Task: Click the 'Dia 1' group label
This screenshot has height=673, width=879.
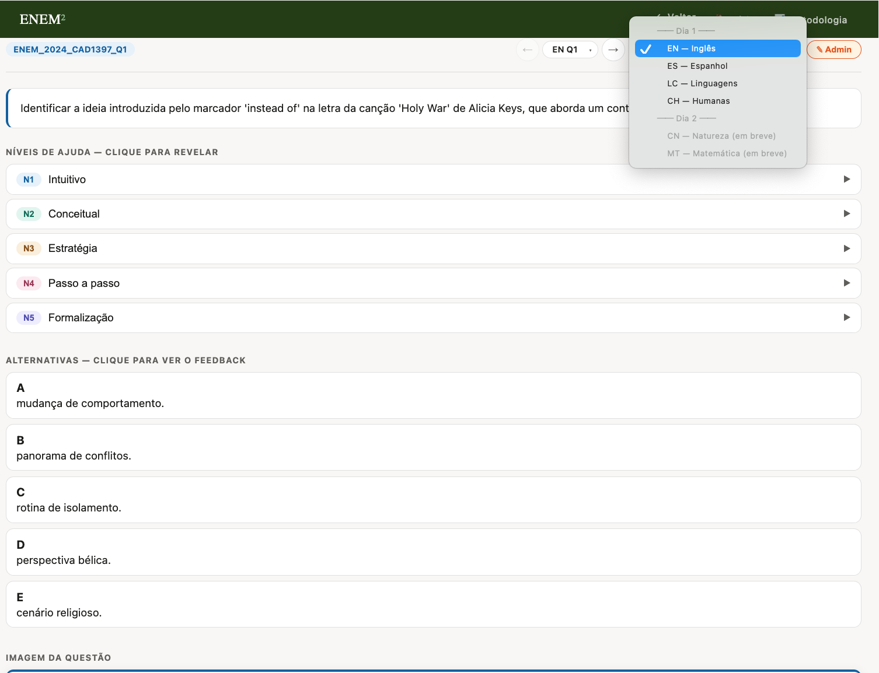Action: click(686, 31)
